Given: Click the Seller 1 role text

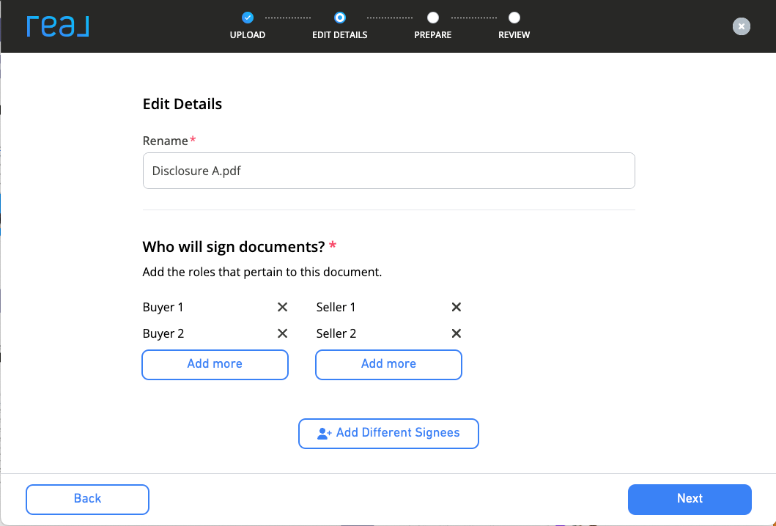Looking at the screenshot, I should pyautogui.click(x=336, y=307).
